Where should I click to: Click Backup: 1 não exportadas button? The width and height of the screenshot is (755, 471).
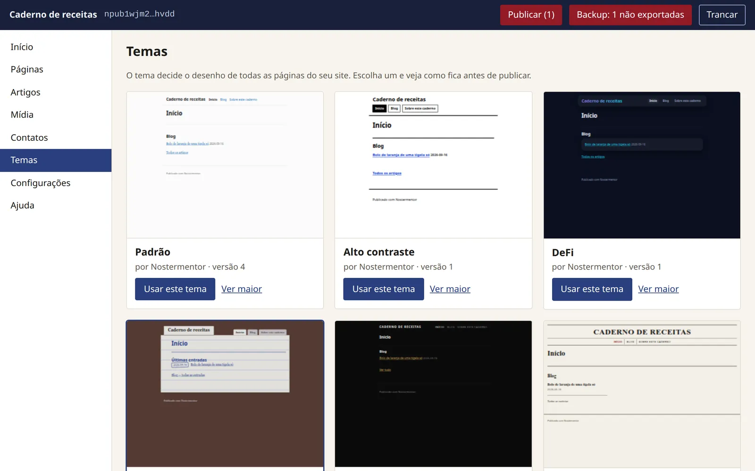[630, 15]
